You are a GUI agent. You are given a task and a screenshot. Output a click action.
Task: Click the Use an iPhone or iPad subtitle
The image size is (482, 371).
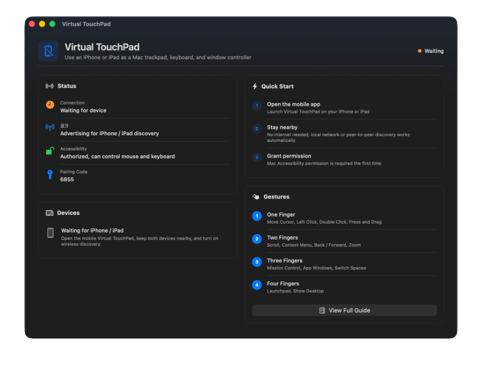click(158, 57)
